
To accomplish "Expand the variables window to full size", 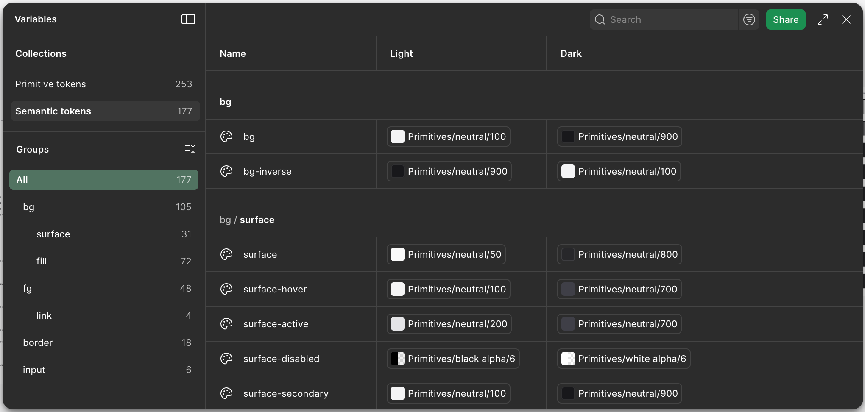I will (822, 19).
